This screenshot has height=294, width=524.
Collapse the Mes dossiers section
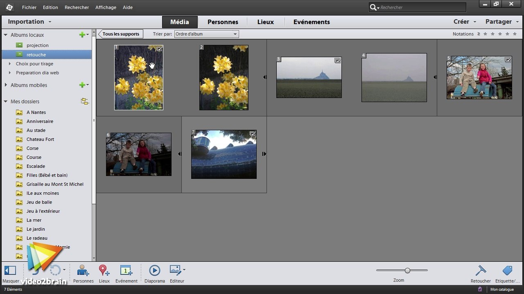pyautogui.click(x=6, y=101)
